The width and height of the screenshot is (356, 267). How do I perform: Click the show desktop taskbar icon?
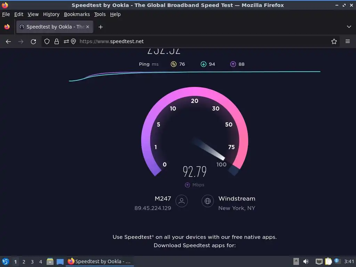coord(60,262)
